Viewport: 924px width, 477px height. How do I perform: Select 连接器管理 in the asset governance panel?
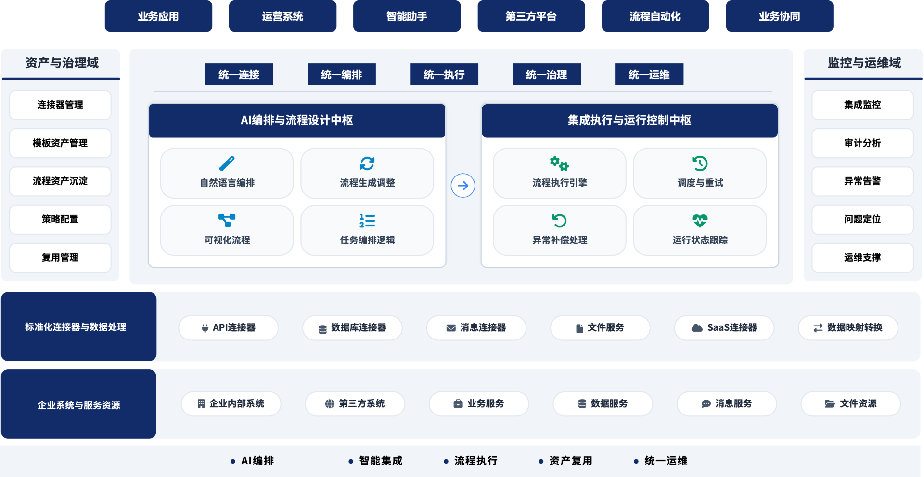[x=60, y=105]
